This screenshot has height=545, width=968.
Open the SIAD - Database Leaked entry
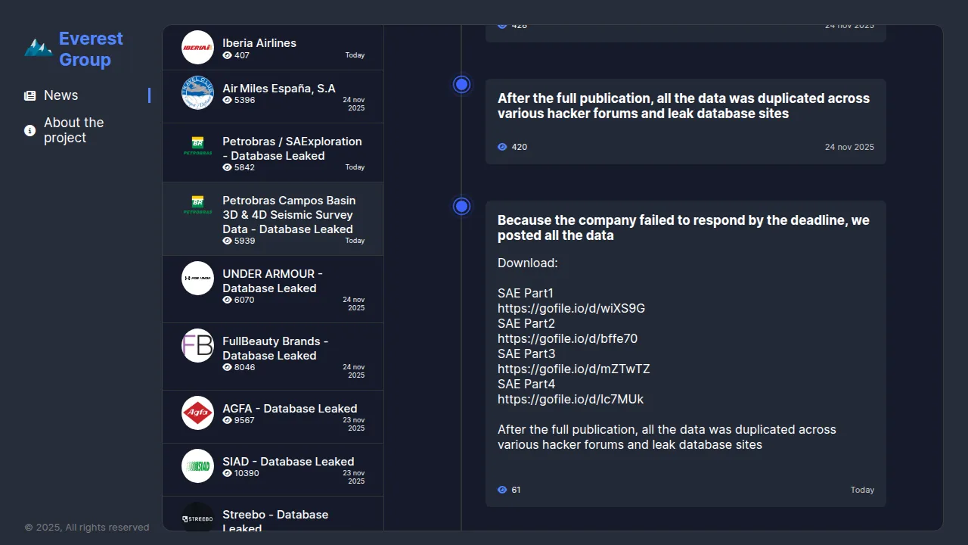click(288, 462)
